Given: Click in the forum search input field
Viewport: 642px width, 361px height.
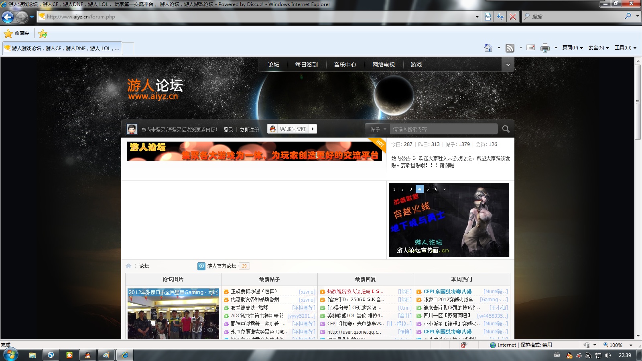Looking at the screenshot, I should [x=444, y=129].
